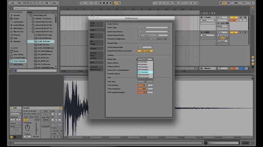The height and width of the screenshot is (147, 263).
Task: Select the CLAP_OG.wav file in the browser
Action: tap(43, 45)
